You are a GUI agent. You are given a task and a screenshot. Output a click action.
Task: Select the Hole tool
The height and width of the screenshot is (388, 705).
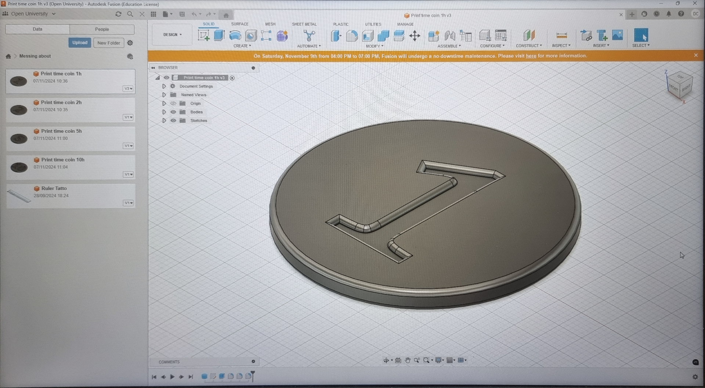coord(251,36)
